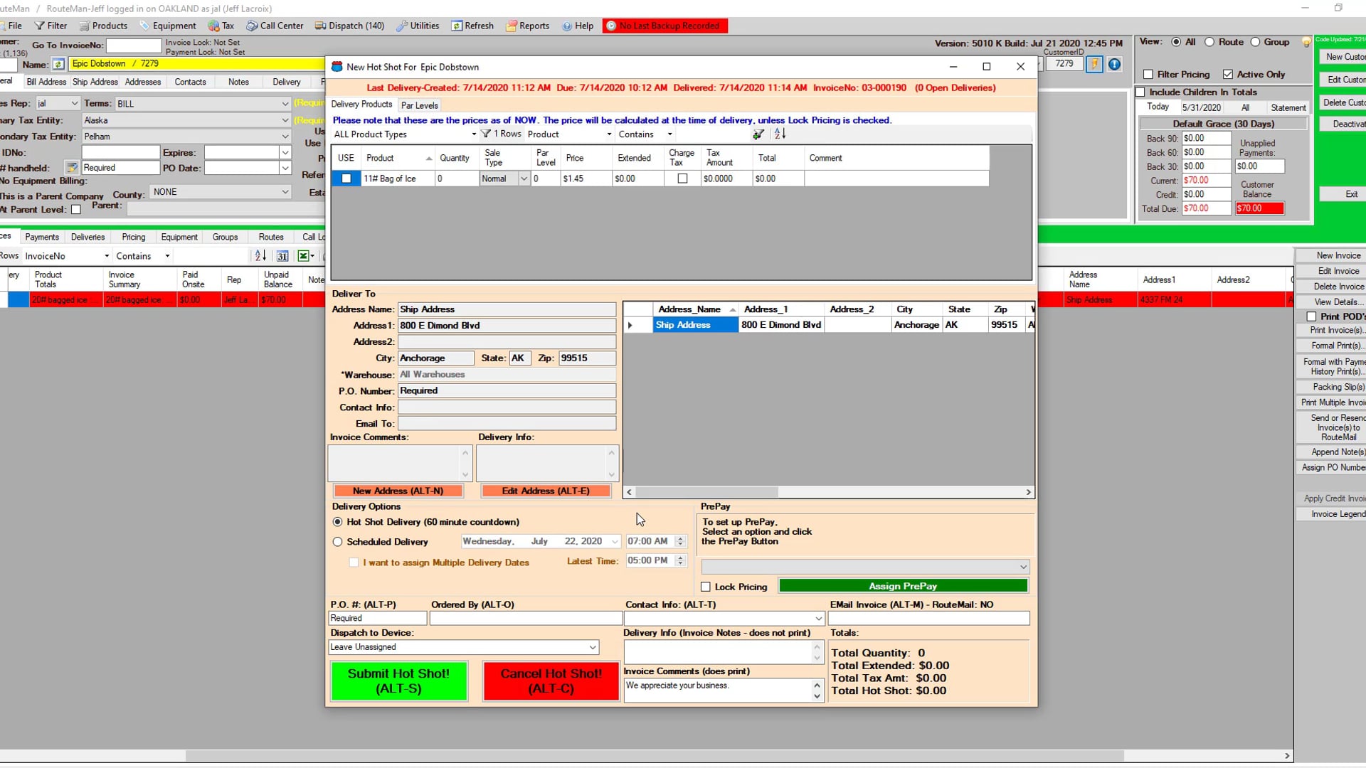
Task: Open the Tax menu in the toolbar
Action: click(221, 26)
